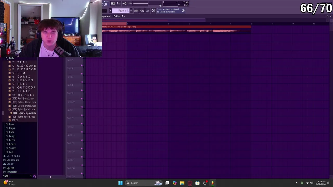Open File Explorer from the taskbar
The image size is (333, 187).
(182, 183)
